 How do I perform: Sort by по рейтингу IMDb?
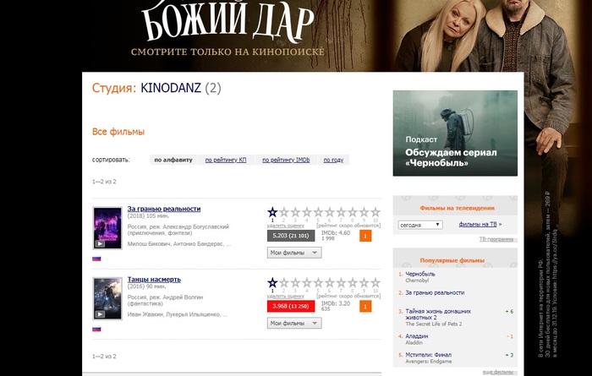(x=286, y=160)
